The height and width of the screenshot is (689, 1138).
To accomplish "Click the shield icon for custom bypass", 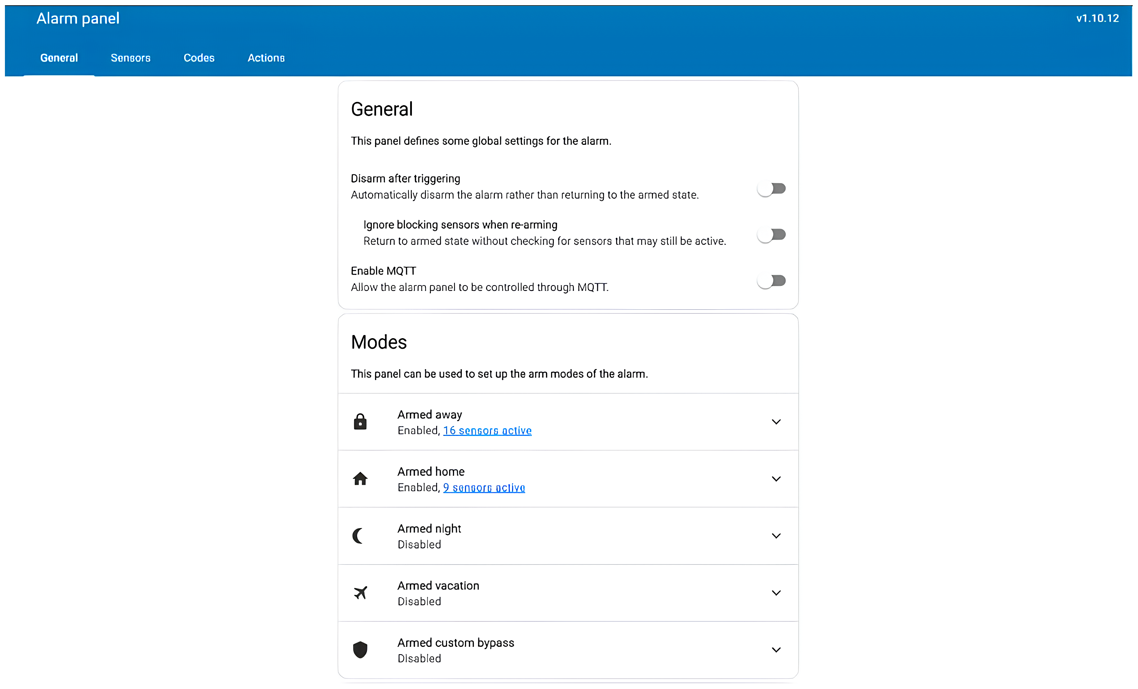I will pyautogui.click(x=360, y=649).
